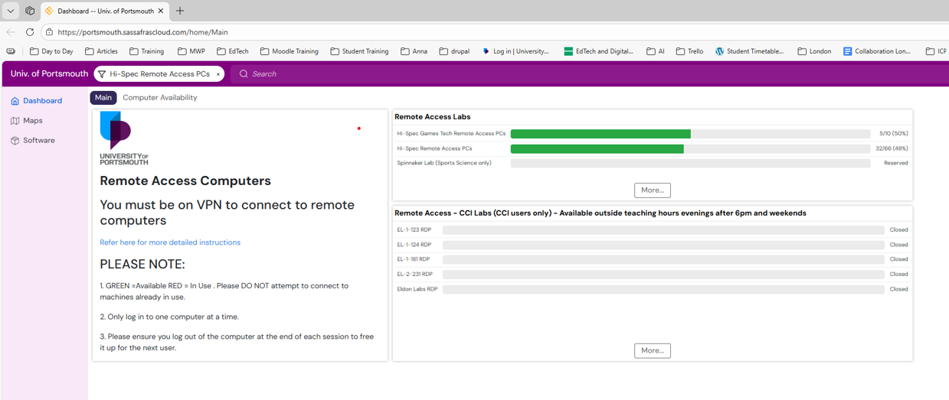Open Trello bookmark folder
949x400 pixels.
pos(689,51)
